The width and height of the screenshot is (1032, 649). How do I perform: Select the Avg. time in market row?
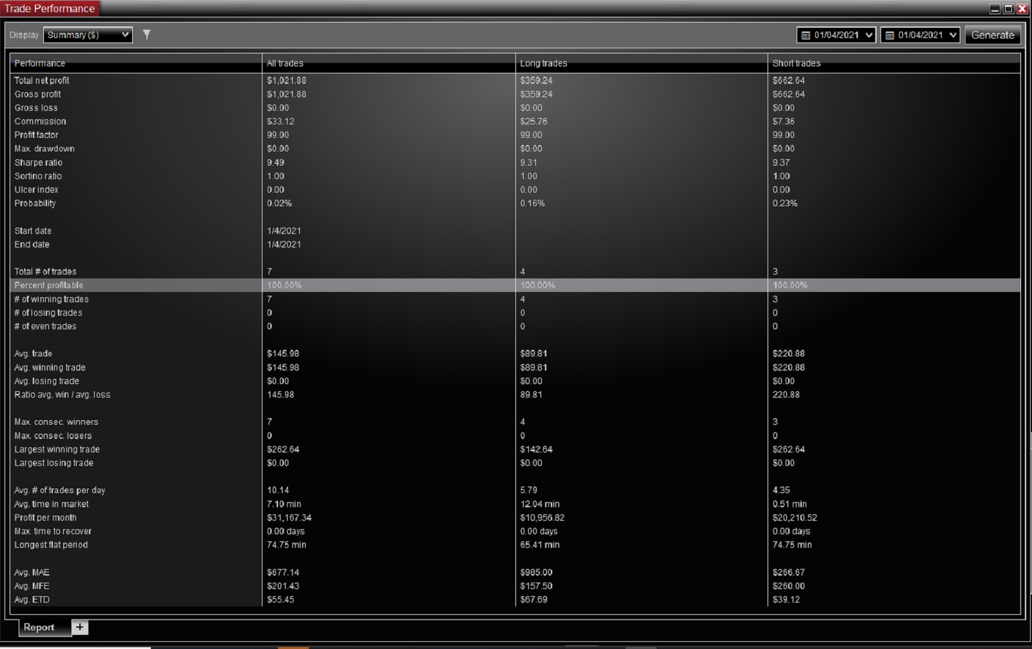coord(515,504)
